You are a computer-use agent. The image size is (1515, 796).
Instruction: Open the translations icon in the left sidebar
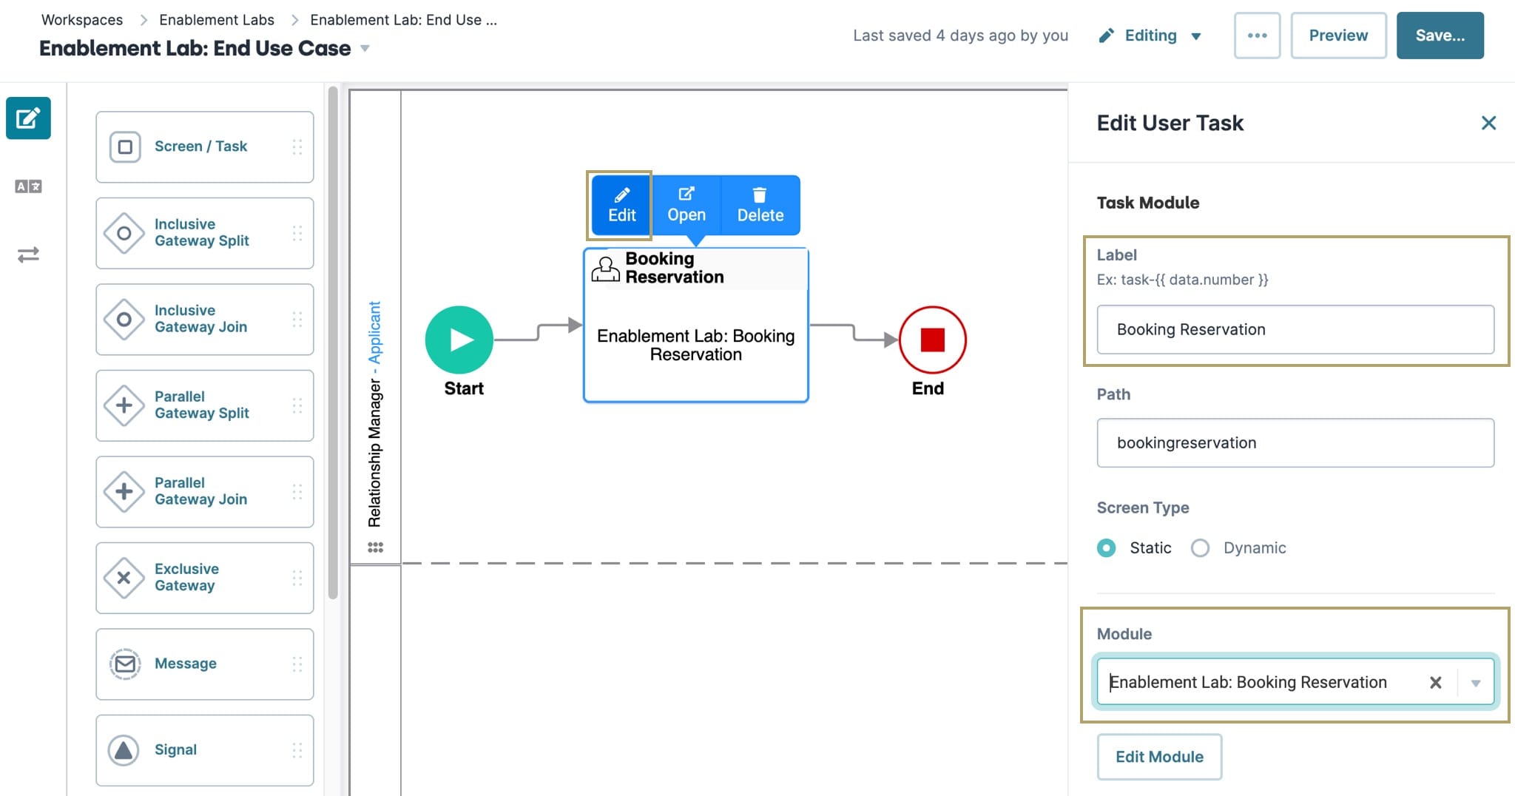point(28,186)
